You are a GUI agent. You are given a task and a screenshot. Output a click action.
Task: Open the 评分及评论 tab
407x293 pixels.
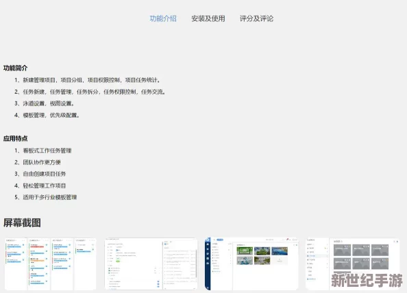point(256,18)
